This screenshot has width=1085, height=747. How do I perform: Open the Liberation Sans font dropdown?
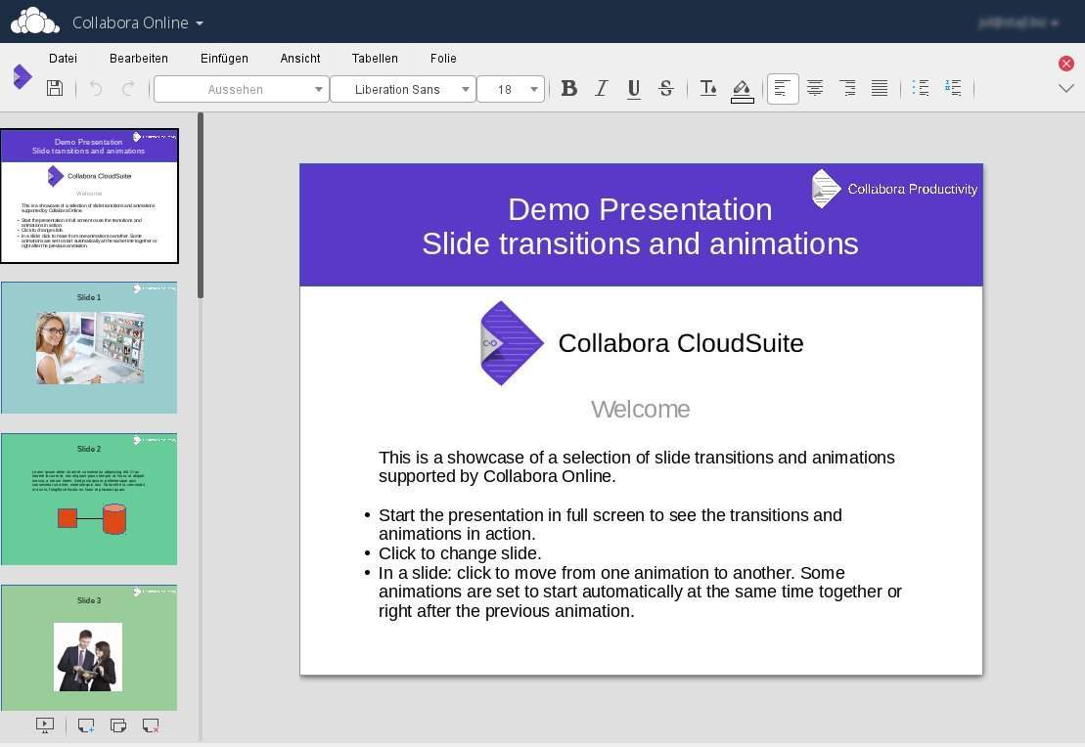pyautogui.click(x=403, y=89)
